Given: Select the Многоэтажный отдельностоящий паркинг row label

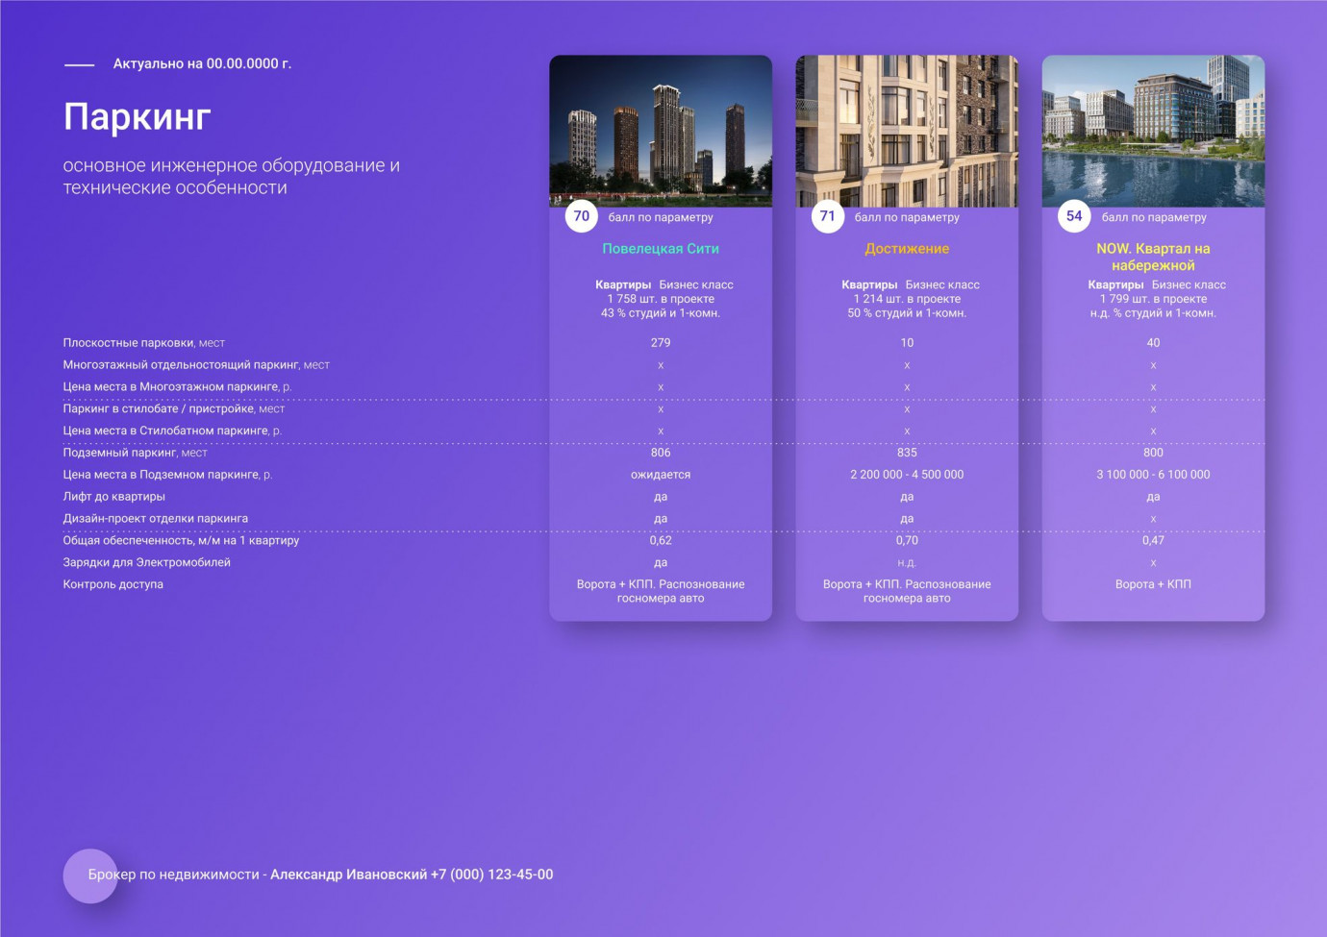Looking at the screenshot, I should tap(196, 365).
